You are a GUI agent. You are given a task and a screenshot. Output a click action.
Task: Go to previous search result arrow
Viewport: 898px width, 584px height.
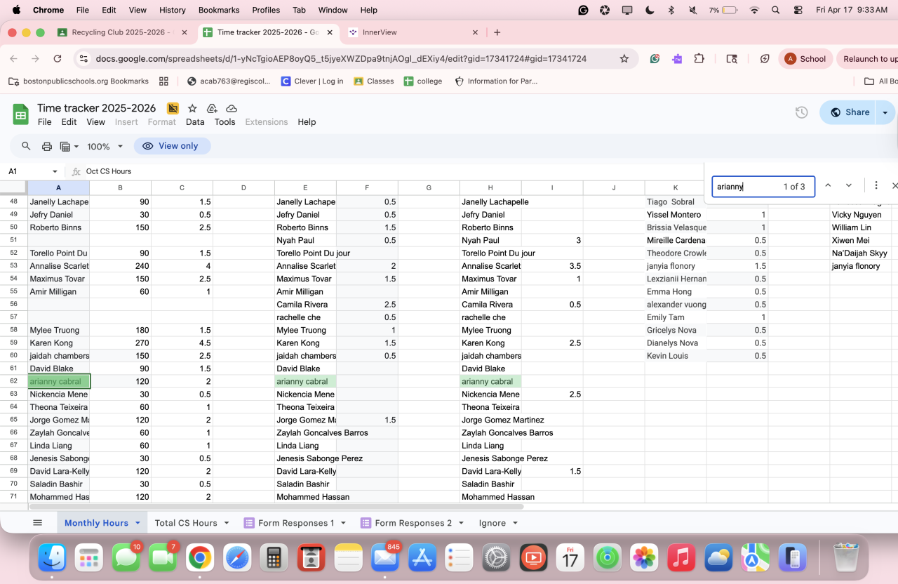click(828, 186)
